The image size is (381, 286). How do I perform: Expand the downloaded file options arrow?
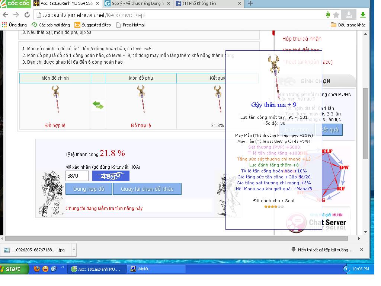[74, 250]
